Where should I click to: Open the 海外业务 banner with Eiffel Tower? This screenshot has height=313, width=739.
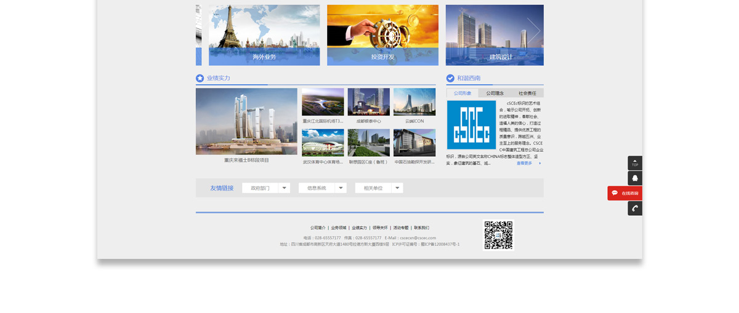(x=264, y=35)
